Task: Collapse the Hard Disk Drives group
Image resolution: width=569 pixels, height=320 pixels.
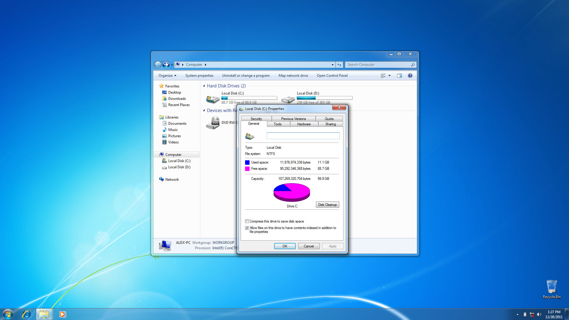Action: pyautogui.click(x=204, y=86)
